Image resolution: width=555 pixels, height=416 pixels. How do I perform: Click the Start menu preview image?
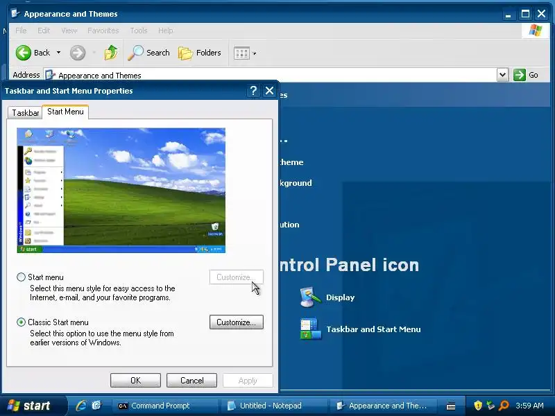(121, 190)
